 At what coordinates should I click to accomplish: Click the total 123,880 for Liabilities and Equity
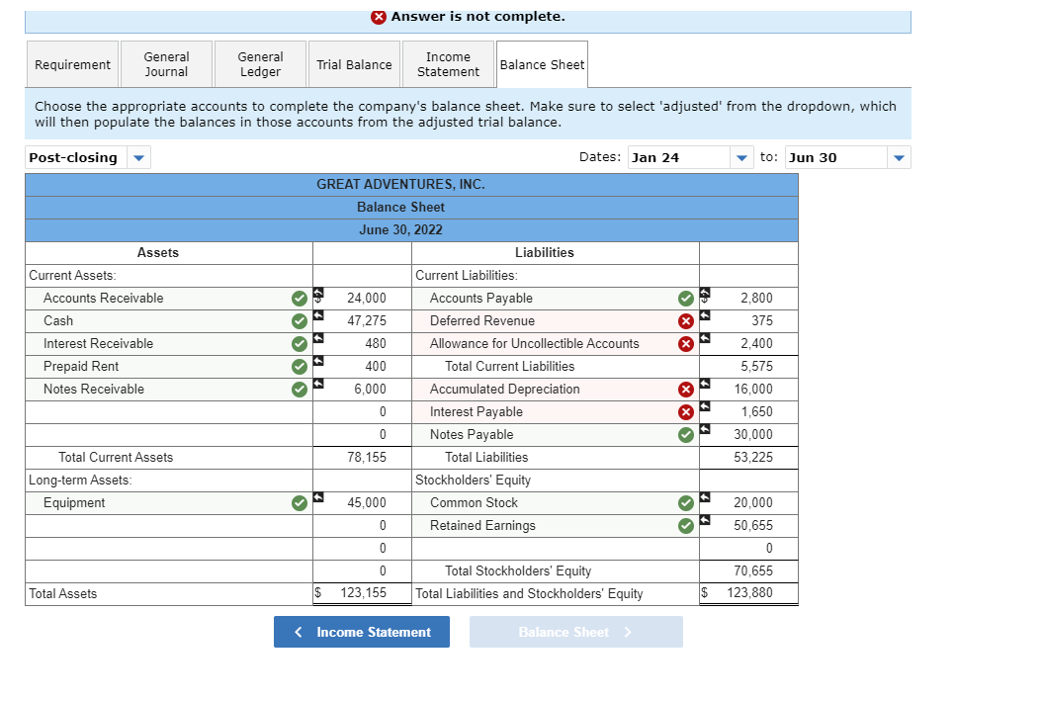click(749, 592)
